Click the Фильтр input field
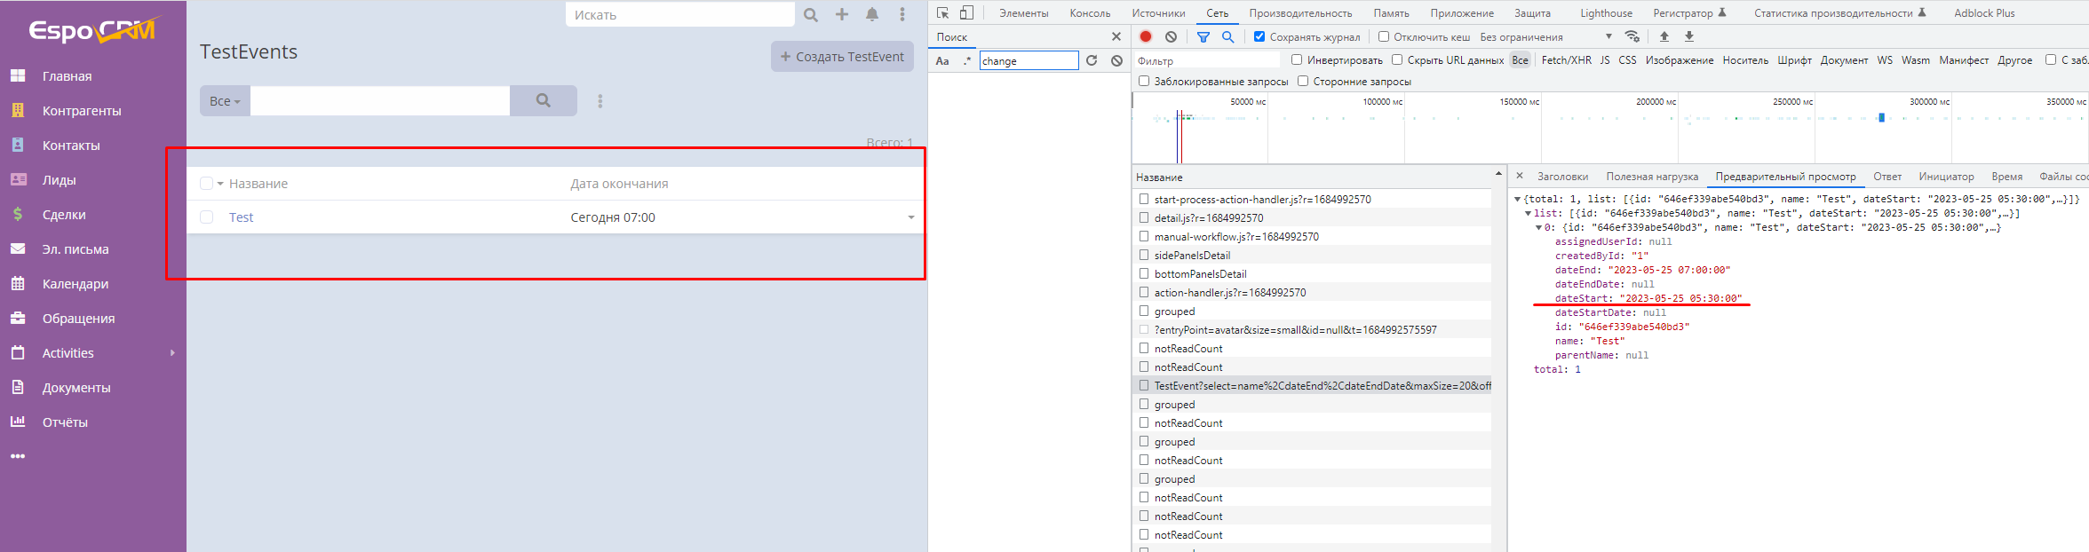2089x552 pixels. (x=1208, y=60)
